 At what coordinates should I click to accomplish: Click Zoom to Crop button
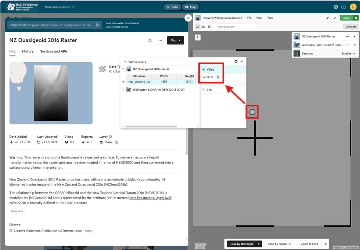tap(309, 244)
